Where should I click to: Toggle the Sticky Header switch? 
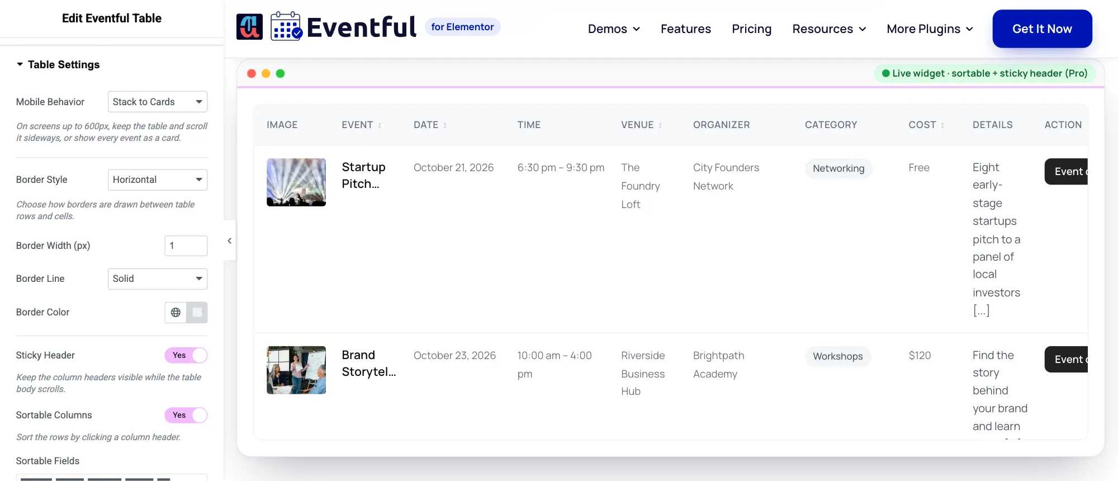(x=186, y=355)
